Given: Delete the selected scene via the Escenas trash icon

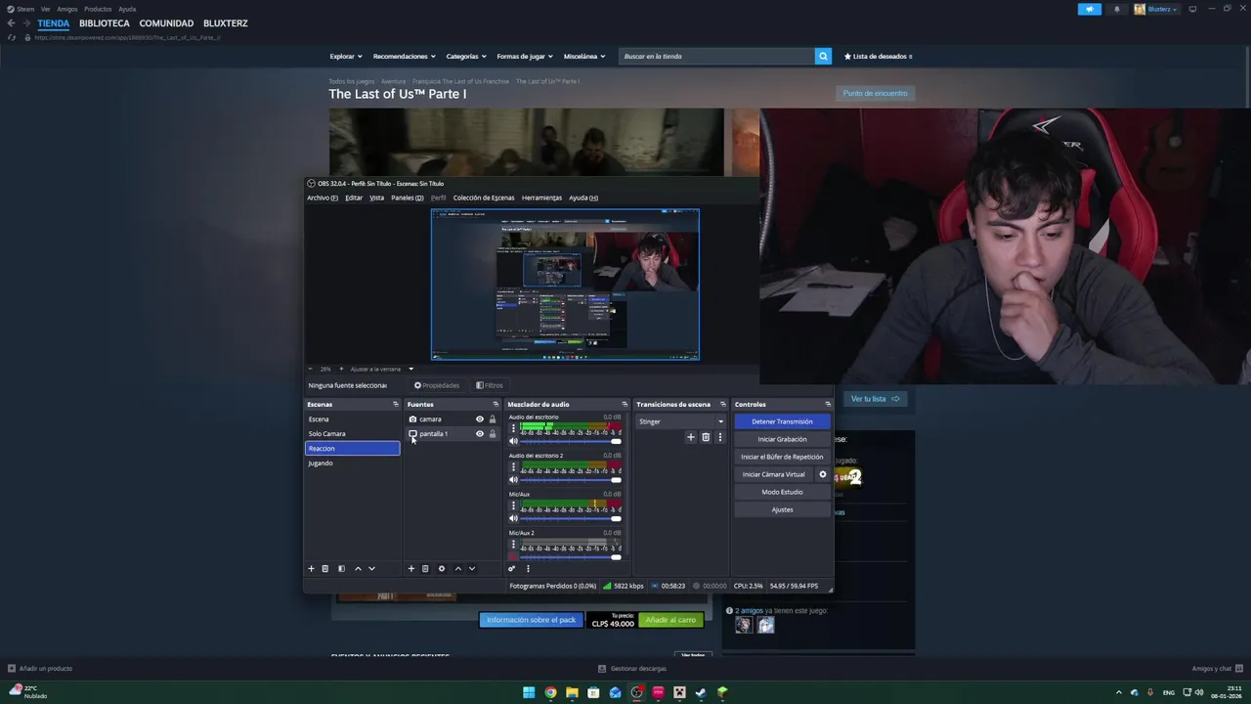Looking at the screenshot, I should point(325,569).
